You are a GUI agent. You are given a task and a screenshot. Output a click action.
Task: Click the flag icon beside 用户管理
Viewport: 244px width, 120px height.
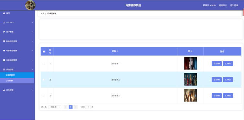point(4,32)
